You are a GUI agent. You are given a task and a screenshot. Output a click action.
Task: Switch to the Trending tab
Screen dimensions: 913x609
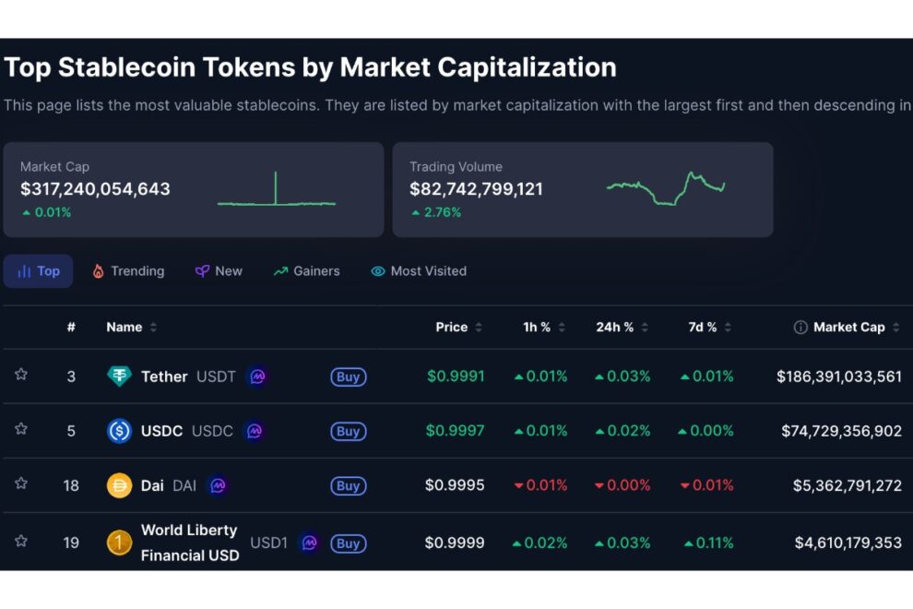tap(129, 271)
